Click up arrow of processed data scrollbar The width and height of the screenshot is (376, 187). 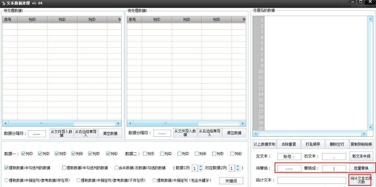pyautogui.click(x=370, y=19)
